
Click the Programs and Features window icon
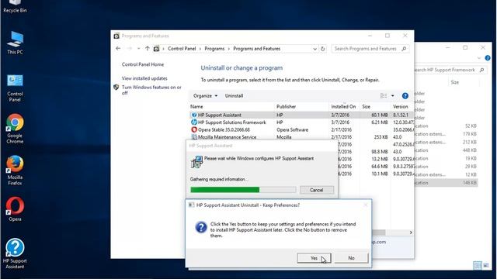116,36
